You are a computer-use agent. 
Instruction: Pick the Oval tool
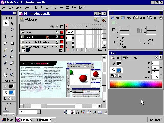pyautogui.click(x=5, y=43)
